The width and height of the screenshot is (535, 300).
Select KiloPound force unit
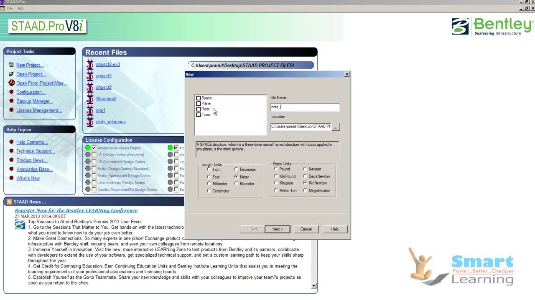pyautogui.click(x=276, y=176)
